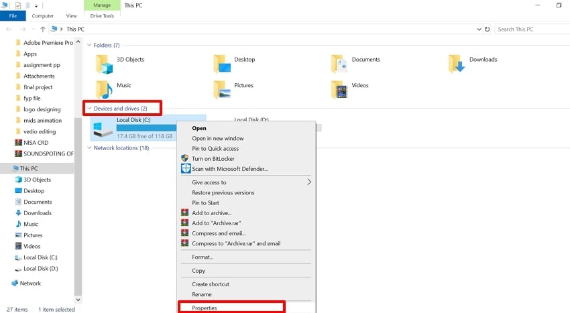Click the Local Disk (C:) usage bar

point(146,127)
